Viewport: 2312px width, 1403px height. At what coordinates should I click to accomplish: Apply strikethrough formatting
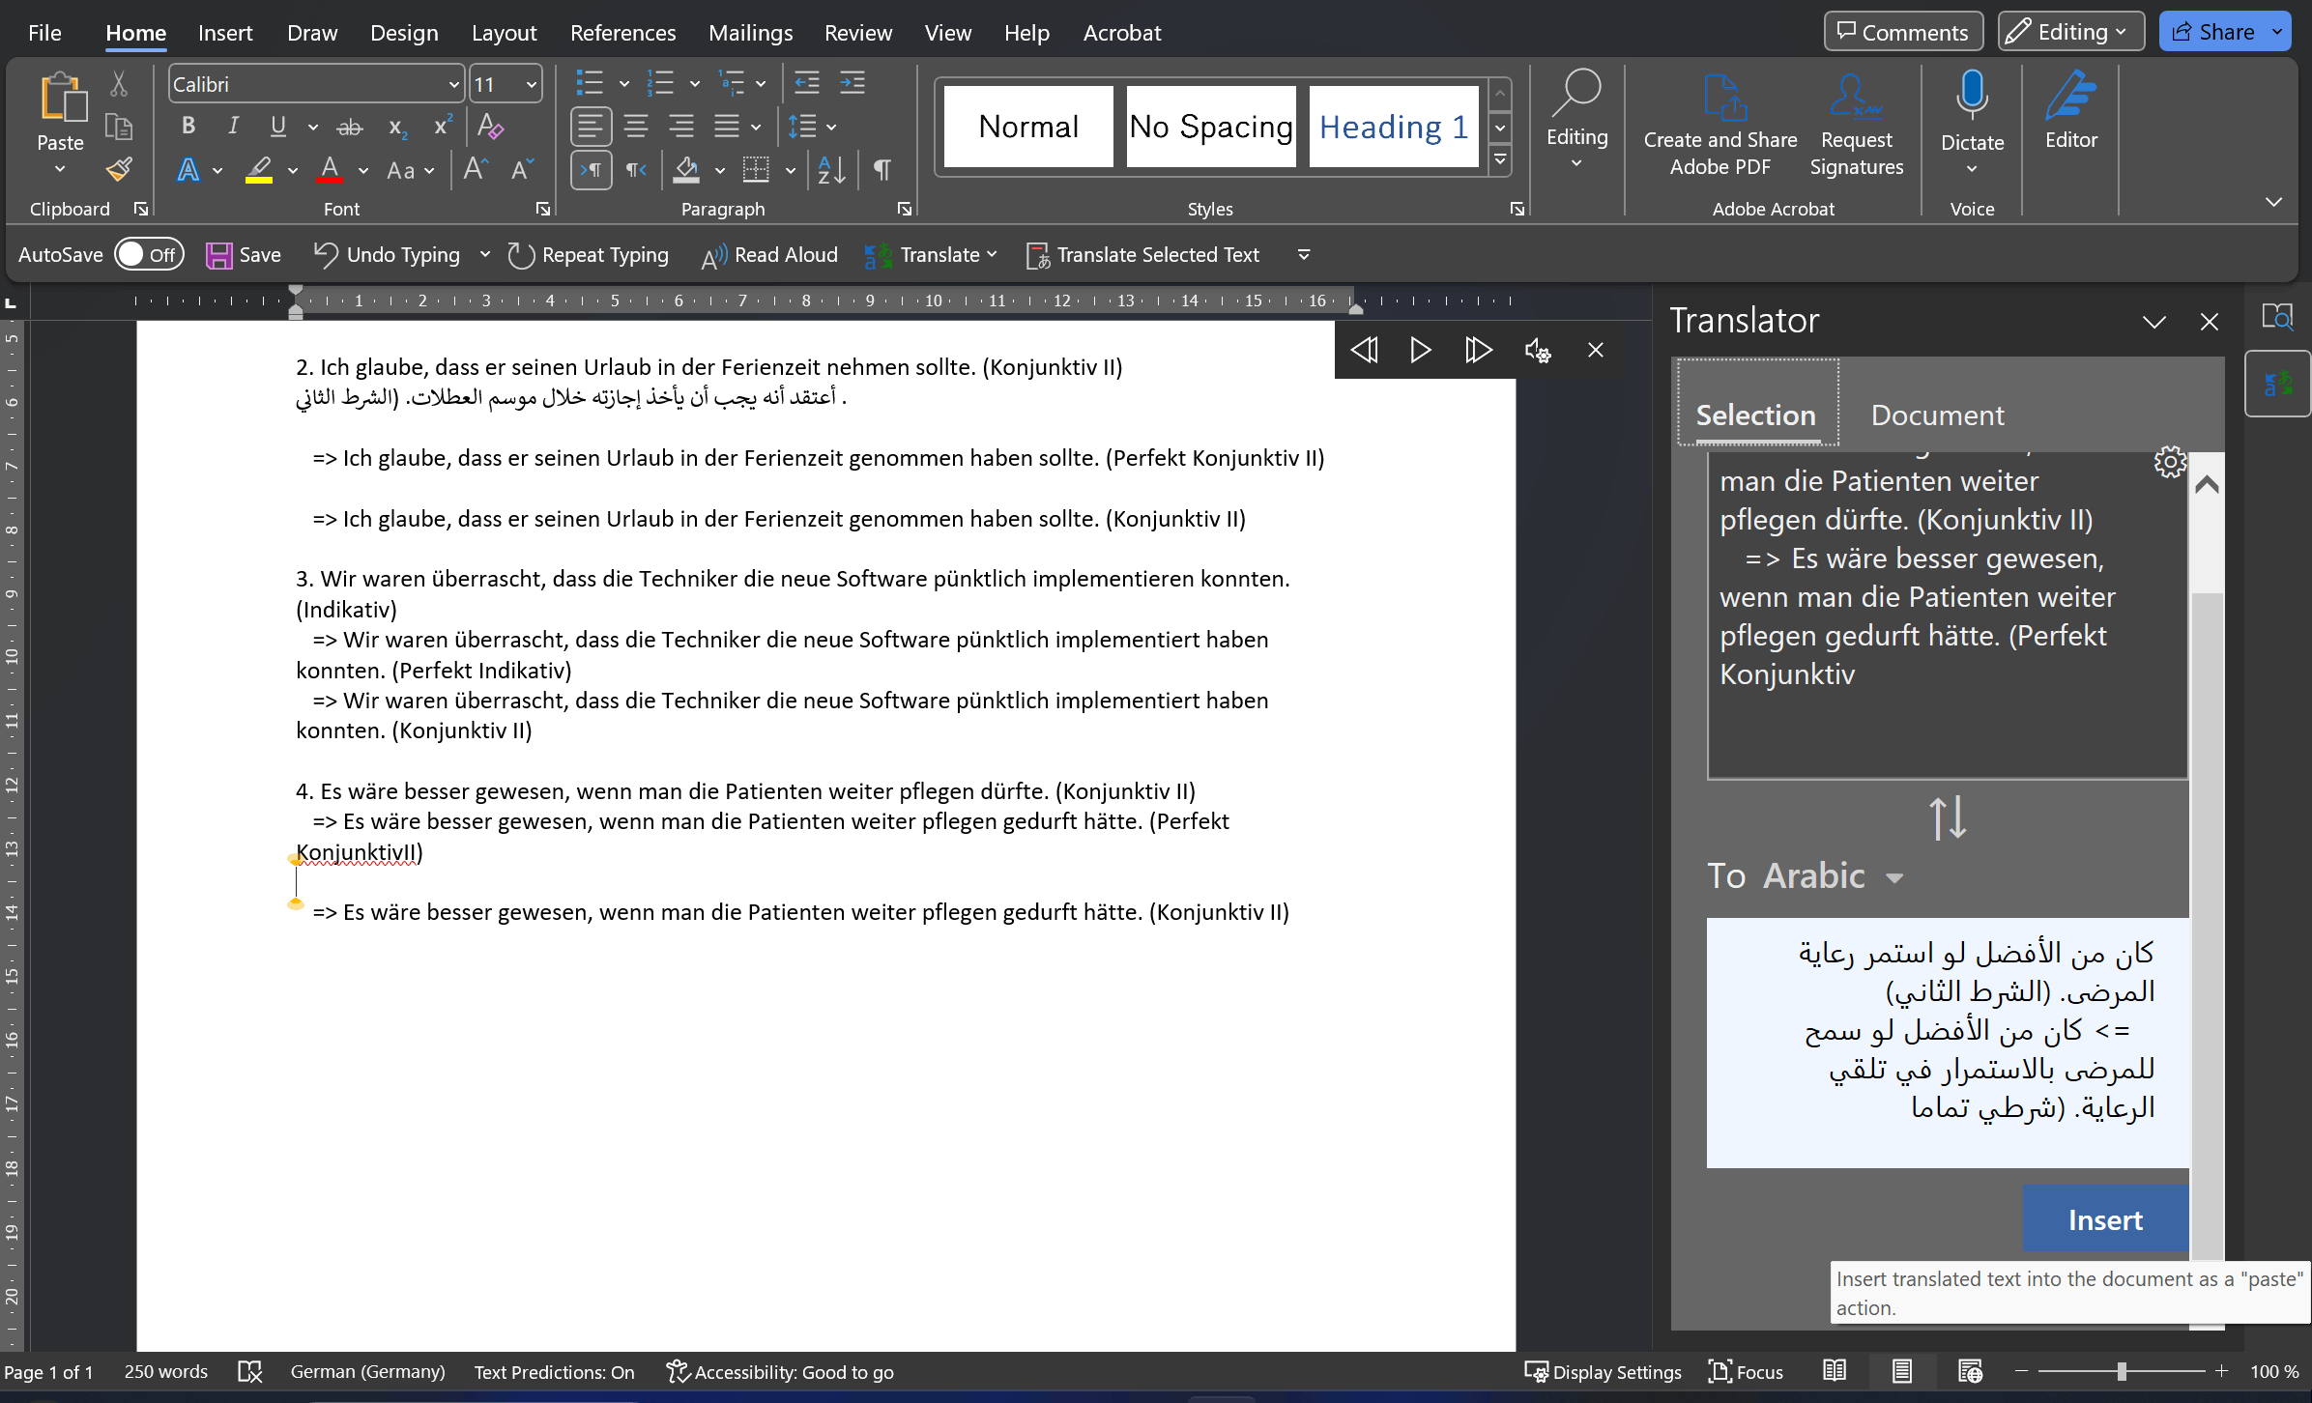point(349,127)
